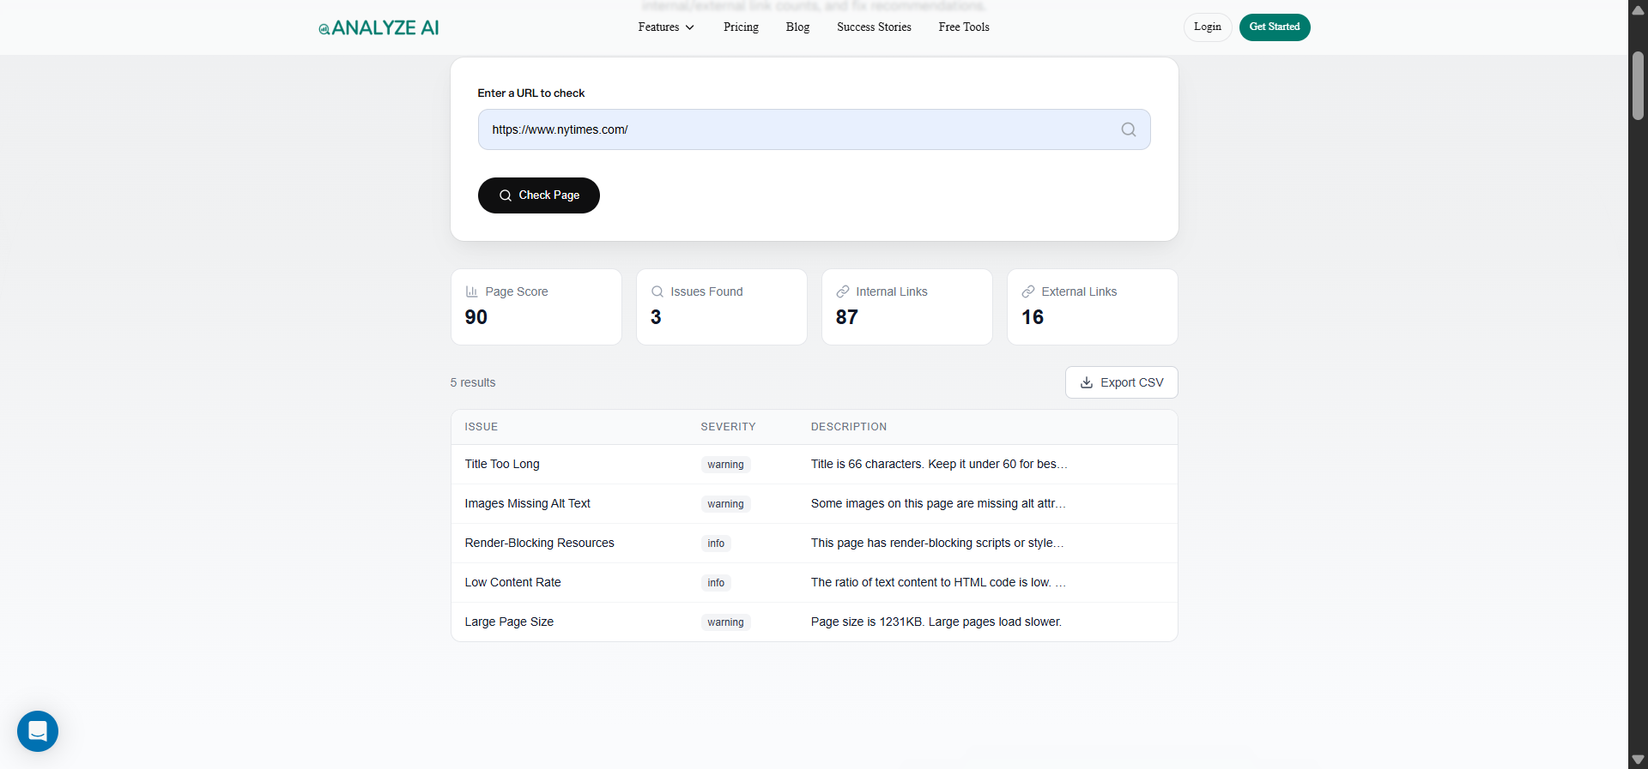Click the description 'Title is 66 characters'

(939, 464)
